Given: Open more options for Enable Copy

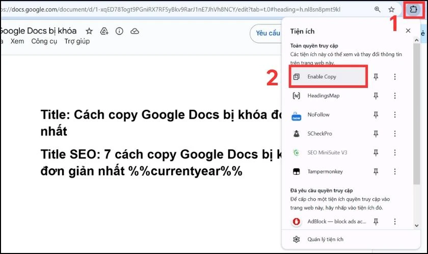Looking at the screenshot, I should (x=395, y=77).
